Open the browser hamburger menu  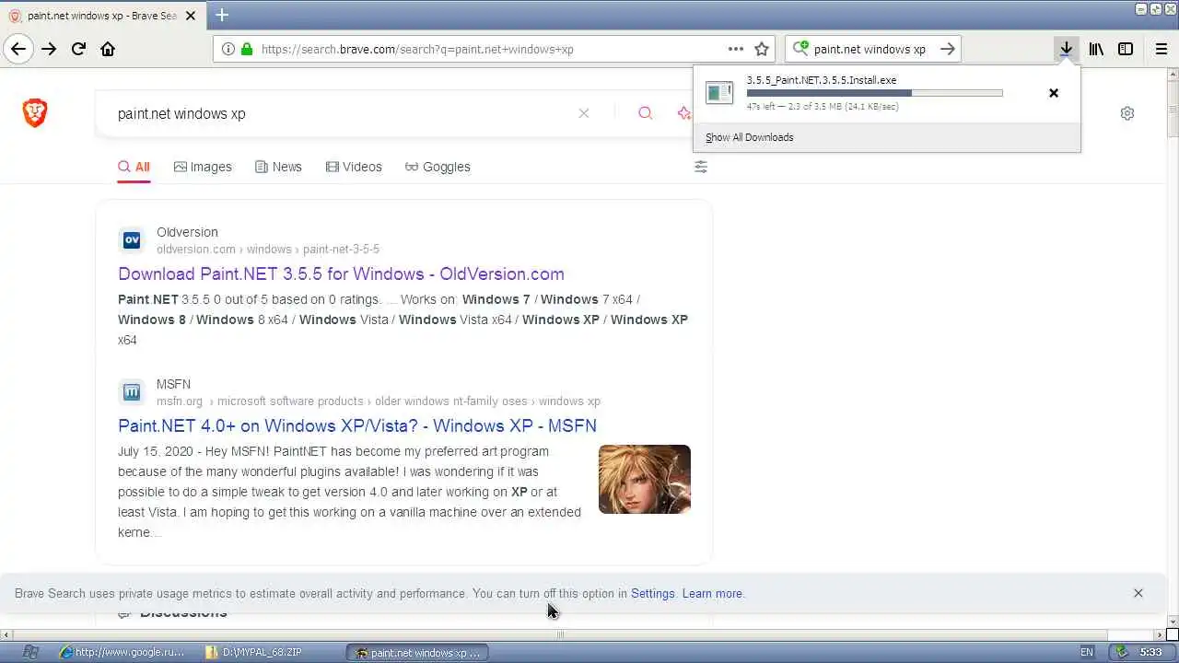1161,49
